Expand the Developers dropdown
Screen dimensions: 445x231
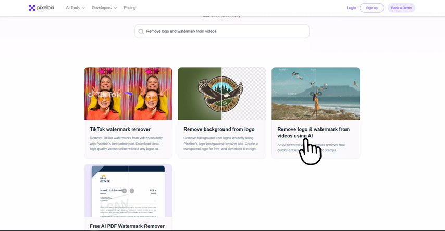tap(104, 8)
